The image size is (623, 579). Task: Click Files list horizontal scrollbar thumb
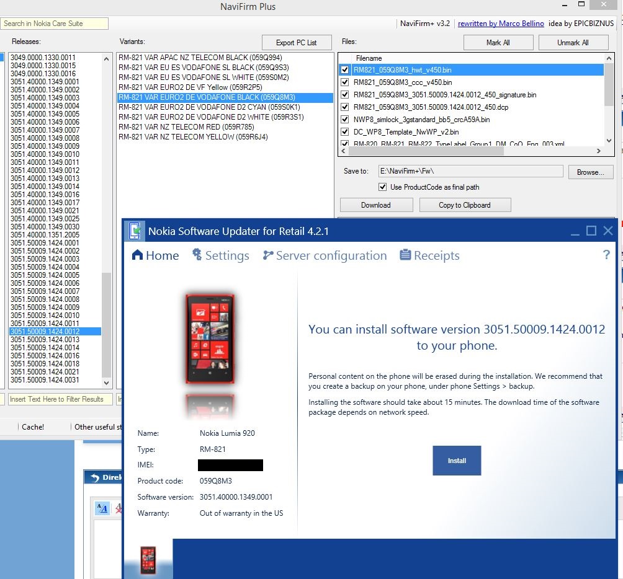point(426,151)
